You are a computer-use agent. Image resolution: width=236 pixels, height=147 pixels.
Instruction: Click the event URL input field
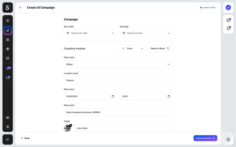(118, 112)
